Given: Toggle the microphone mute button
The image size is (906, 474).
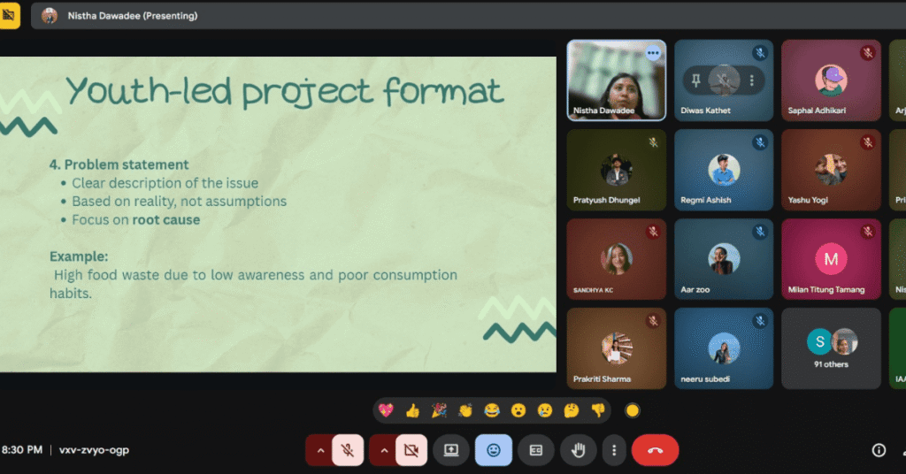Looking at the screenshot, I should [349, 450].
